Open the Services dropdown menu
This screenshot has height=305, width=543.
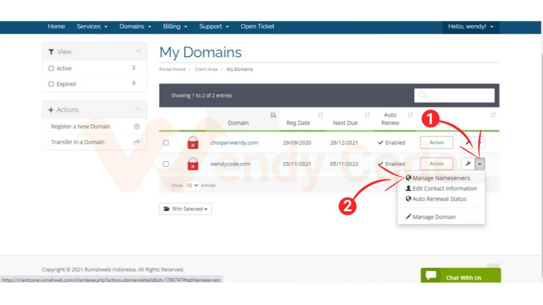pyautogui.click(x=92, y=26)
